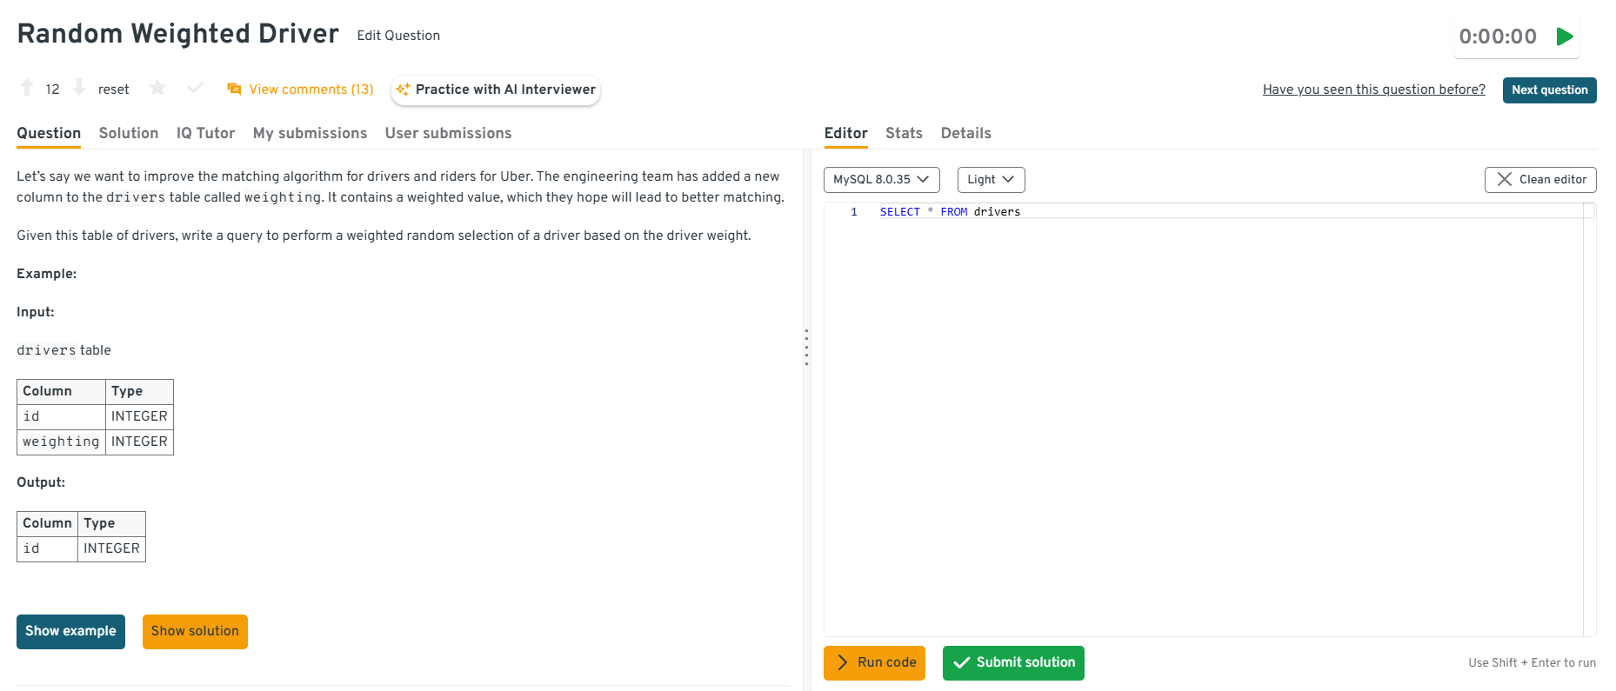Clear the code with Clean editor
Viewport: 1616px width, 691px height.
(x=1539, y=180)
